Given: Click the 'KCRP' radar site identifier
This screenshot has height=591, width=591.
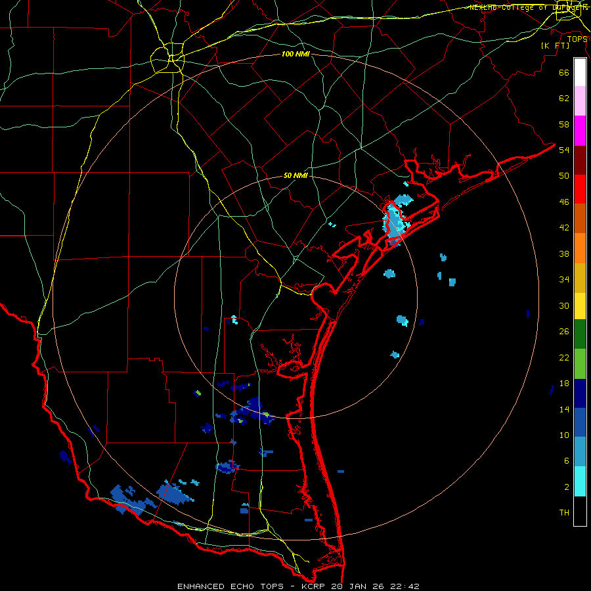Looking at the screenshot, I should pos(314,586).
